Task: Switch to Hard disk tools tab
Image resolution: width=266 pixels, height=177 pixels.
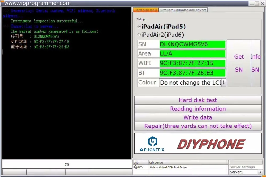Action: click(146, 10)
